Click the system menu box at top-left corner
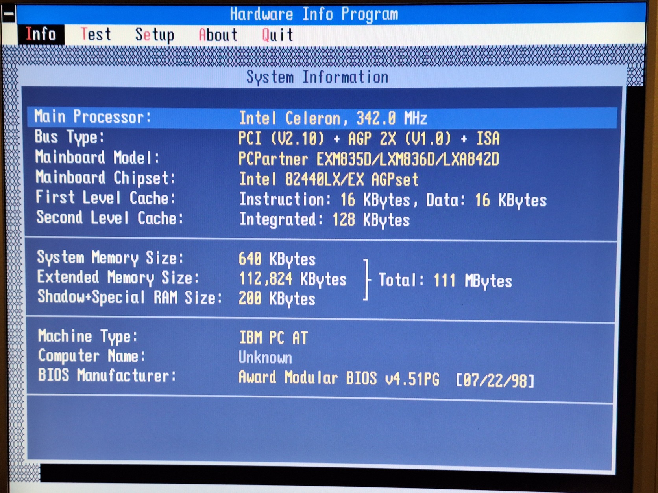This screenshot has height=493, width=658. coord(8,14)
